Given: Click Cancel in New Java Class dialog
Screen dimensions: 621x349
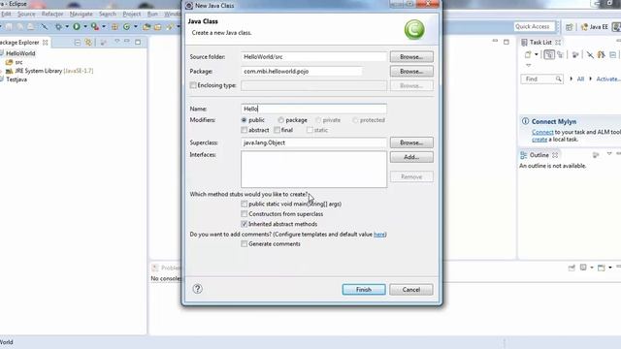Looking at the screenshot, I should pos(411,290).
